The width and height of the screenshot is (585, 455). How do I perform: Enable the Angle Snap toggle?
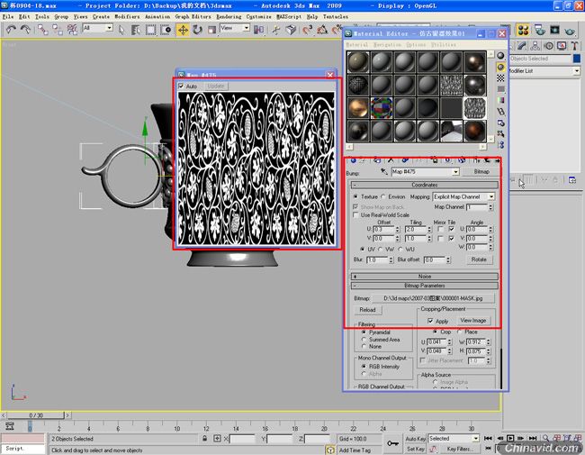(x=322, y=30)
